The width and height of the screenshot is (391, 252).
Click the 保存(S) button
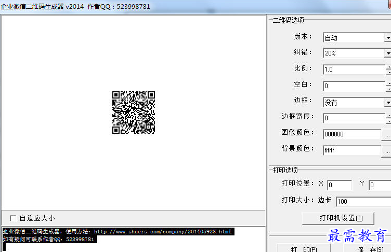368,248
